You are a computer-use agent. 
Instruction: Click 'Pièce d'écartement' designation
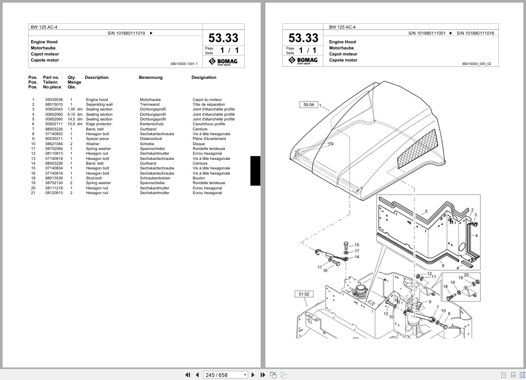pos(209,139)
